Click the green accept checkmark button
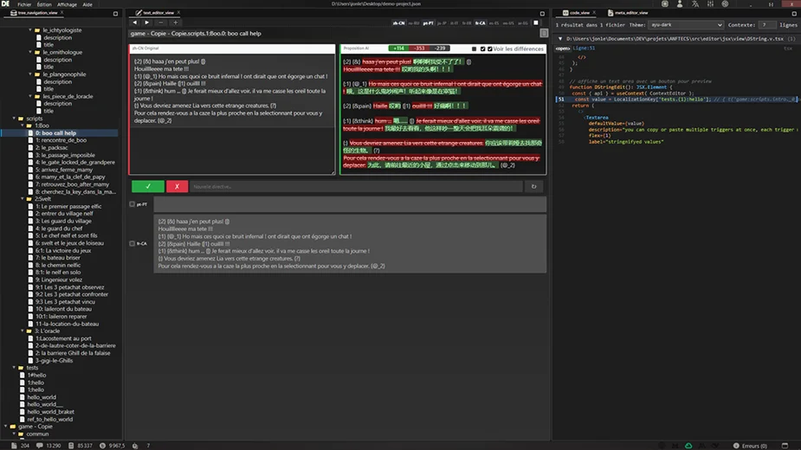The image size is (801, 450). tap(148, 186)
